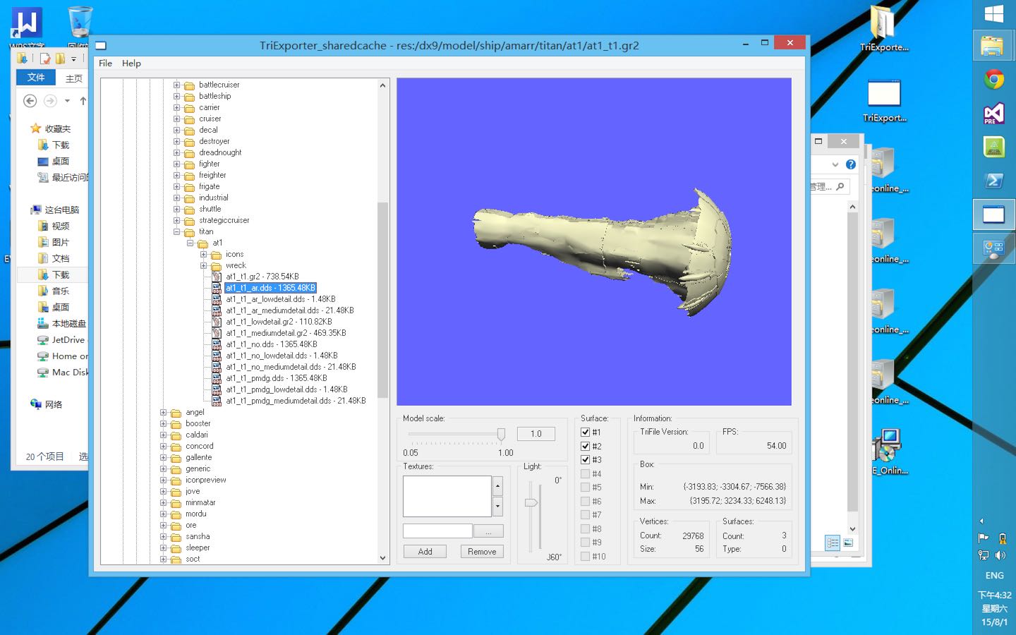1016x635 pixels.
Task: Click the volume icon in system tray
Action: click(x=1001, y=555)
